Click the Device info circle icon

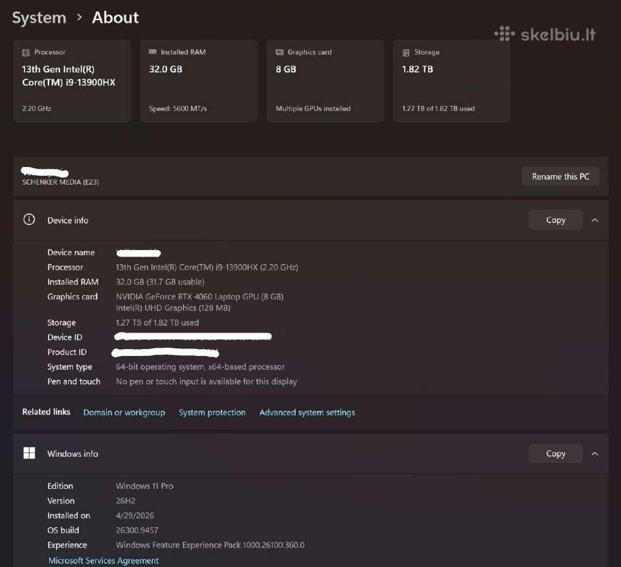click(x=29, y=220)
